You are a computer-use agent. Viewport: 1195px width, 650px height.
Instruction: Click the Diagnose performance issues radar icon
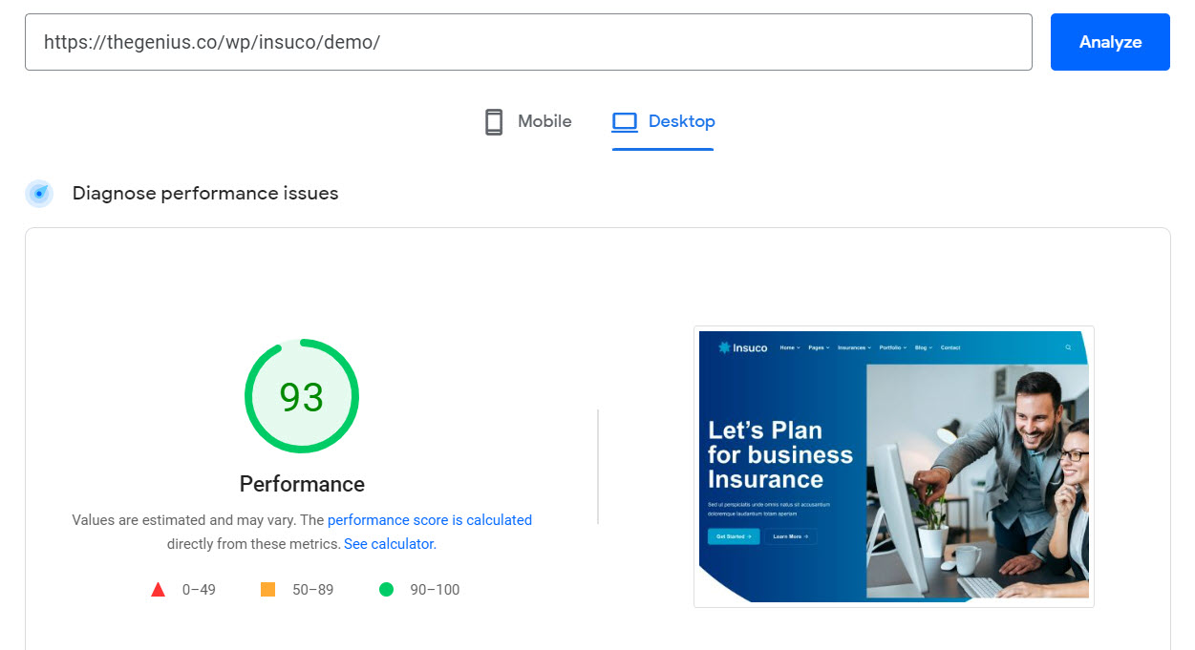(39, 194)
